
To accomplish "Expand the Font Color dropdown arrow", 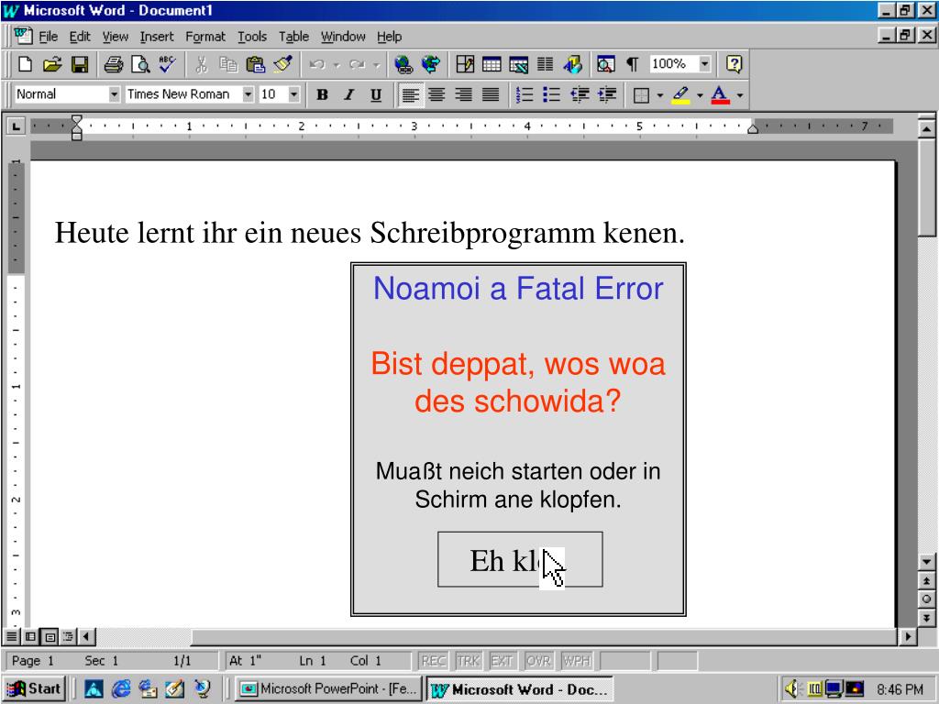I will tap(740, 94).
